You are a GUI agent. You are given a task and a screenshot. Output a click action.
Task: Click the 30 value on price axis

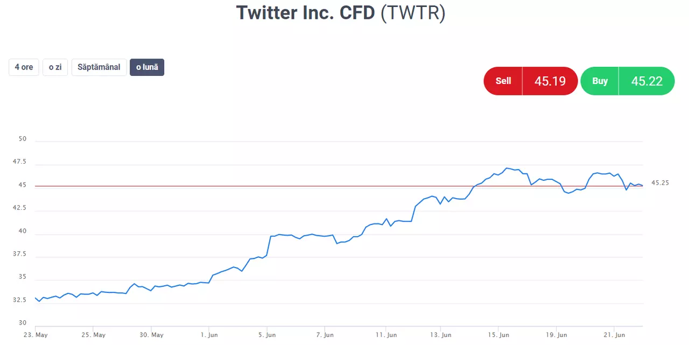(23, 323)
